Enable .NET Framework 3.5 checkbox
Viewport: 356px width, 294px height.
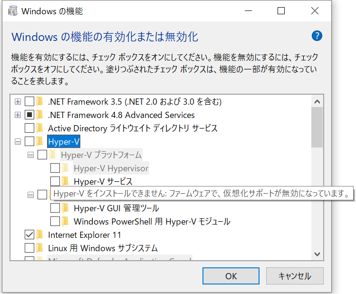point(29,101)
